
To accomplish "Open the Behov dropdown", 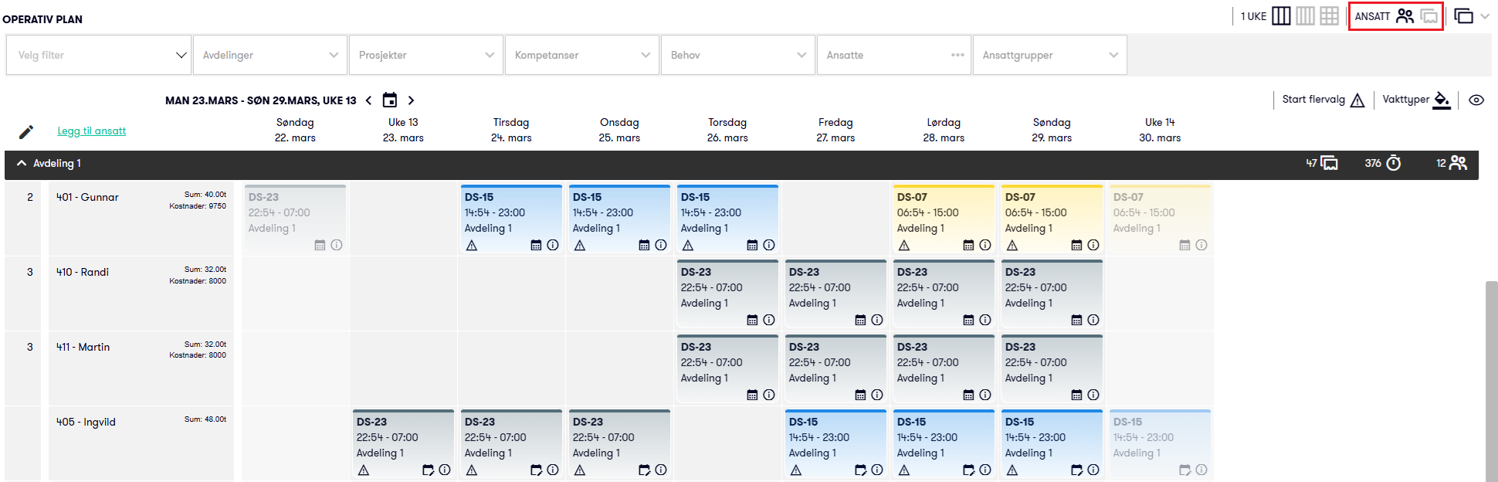I will pos(737,55).
